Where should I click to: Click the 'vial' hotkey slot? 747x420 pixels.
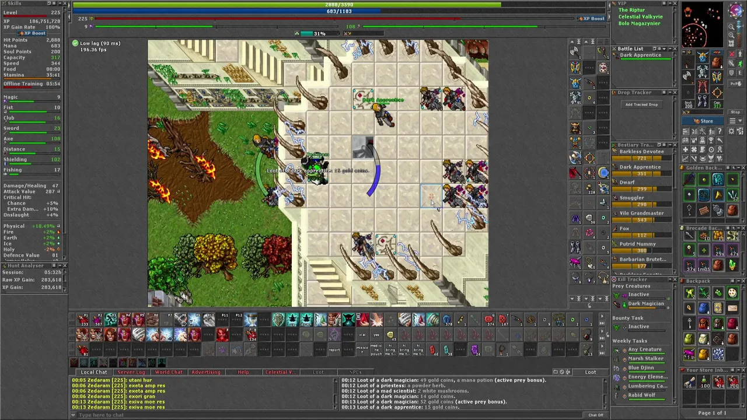(362, 335)
